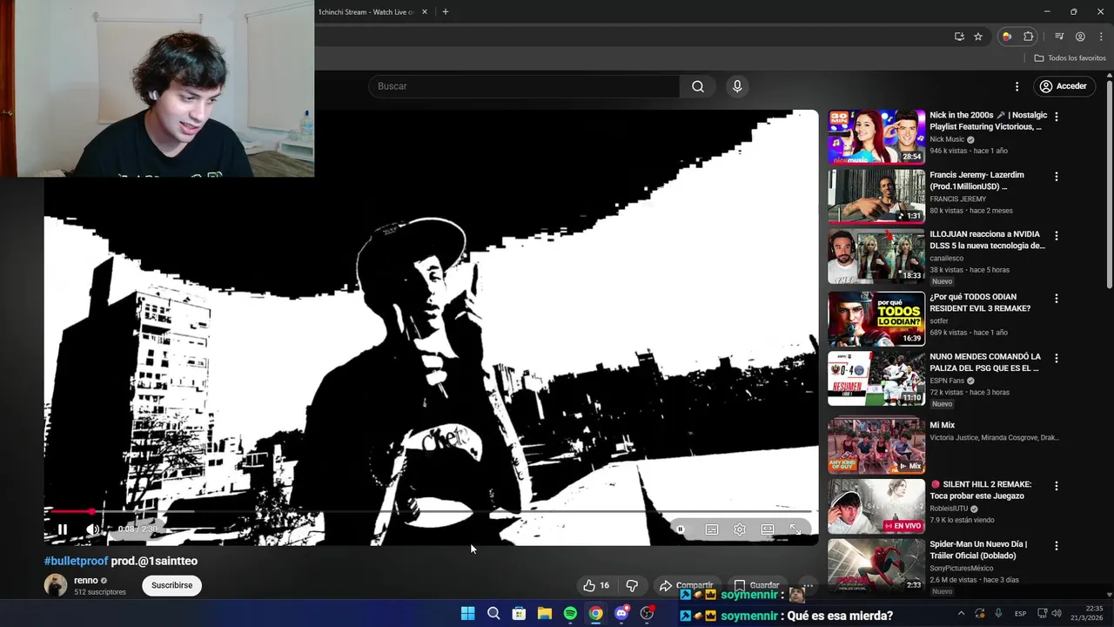Focus the Buscar search field
The image size is (1114, 627).
click(x=524, y=86)
